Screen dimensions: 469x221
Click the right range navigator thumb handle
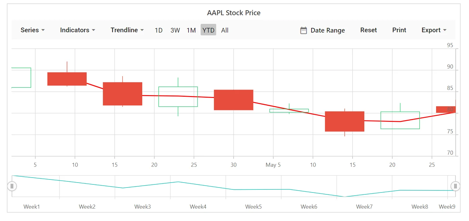click(455, 186)
